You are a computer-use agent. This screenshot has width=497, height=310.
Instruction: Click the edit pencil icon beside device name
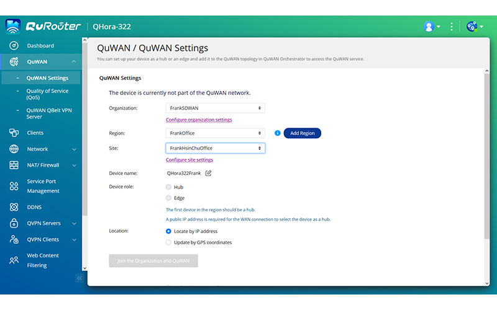208,174
